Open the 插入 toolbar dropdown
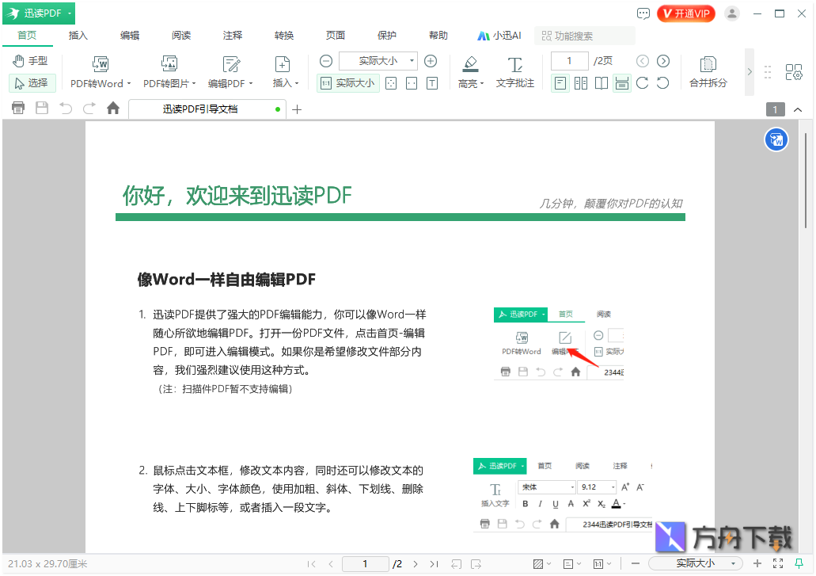 pyautogui.click(x=285, y=72)
